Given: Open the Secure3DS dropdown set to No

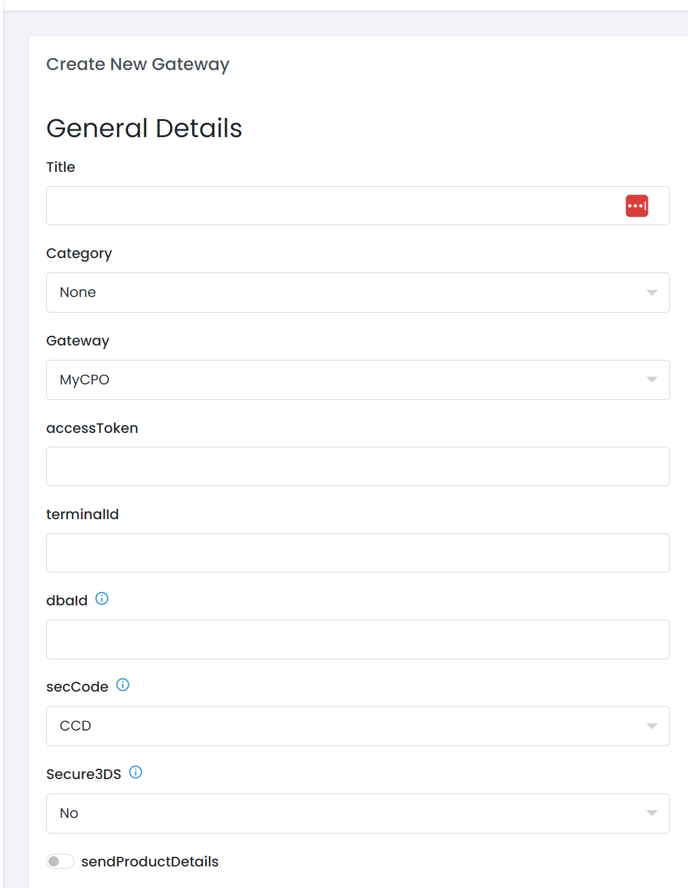Looking at the screenshot, I should click(357, 814).
